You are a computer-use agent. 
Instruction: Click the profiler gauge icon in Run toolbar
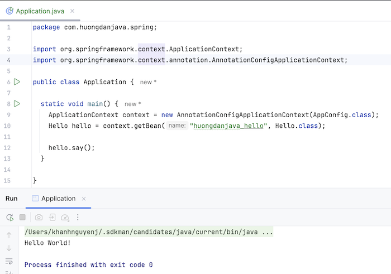[x=65, y=217]
